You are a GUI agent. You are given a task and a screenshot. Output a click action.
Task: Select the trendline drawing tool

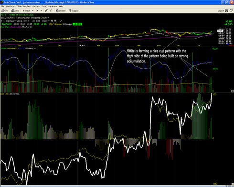61,21
